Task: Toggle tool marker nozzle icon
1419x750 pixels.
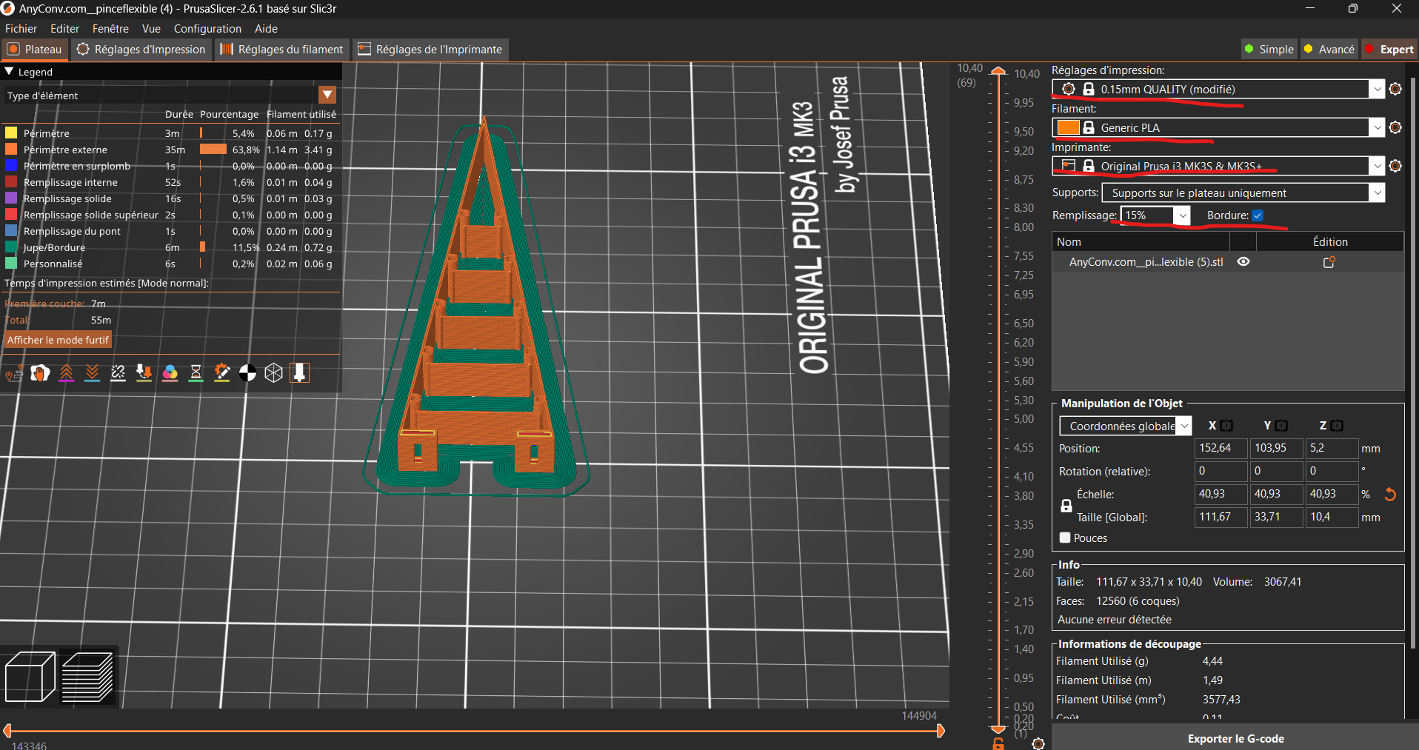Action: pyautogui.click(x=299, y=373)
